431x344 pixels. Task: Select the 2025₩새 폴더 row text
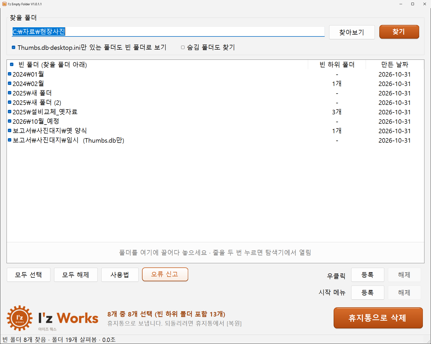pos(32,93)
